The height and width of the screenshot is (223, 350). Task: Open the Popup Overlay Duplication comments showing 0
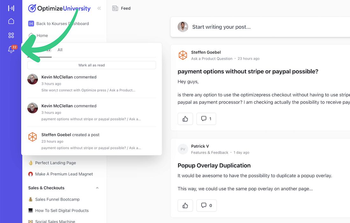coord(206,205)
